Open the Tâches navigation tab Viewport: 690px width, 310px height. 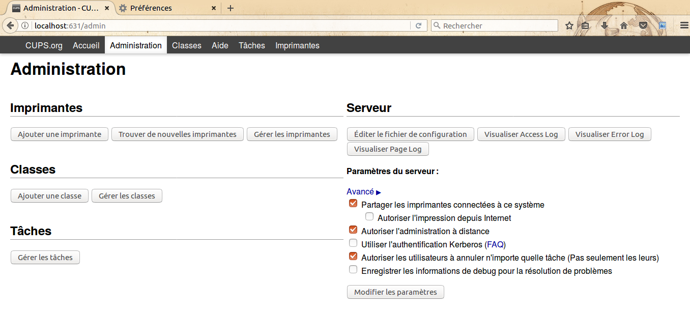pyautogui.click(x=251, y=45)
